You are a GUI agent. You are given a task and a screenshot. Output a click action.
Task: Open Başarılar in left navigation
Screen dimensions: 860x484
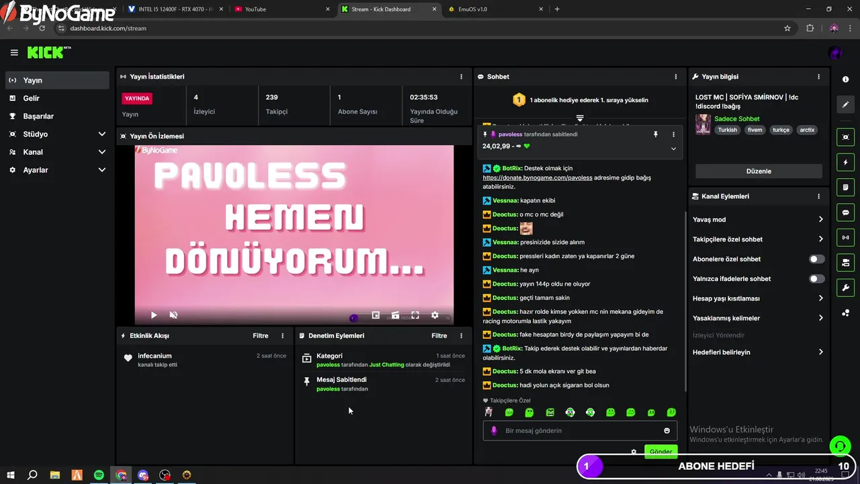[57, 116]
